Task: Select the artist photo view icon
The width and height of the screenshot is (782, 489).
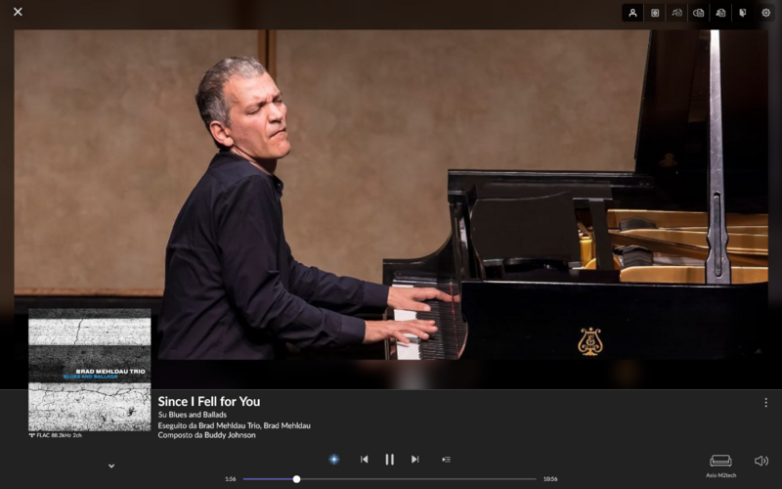Action: (632, 13)
